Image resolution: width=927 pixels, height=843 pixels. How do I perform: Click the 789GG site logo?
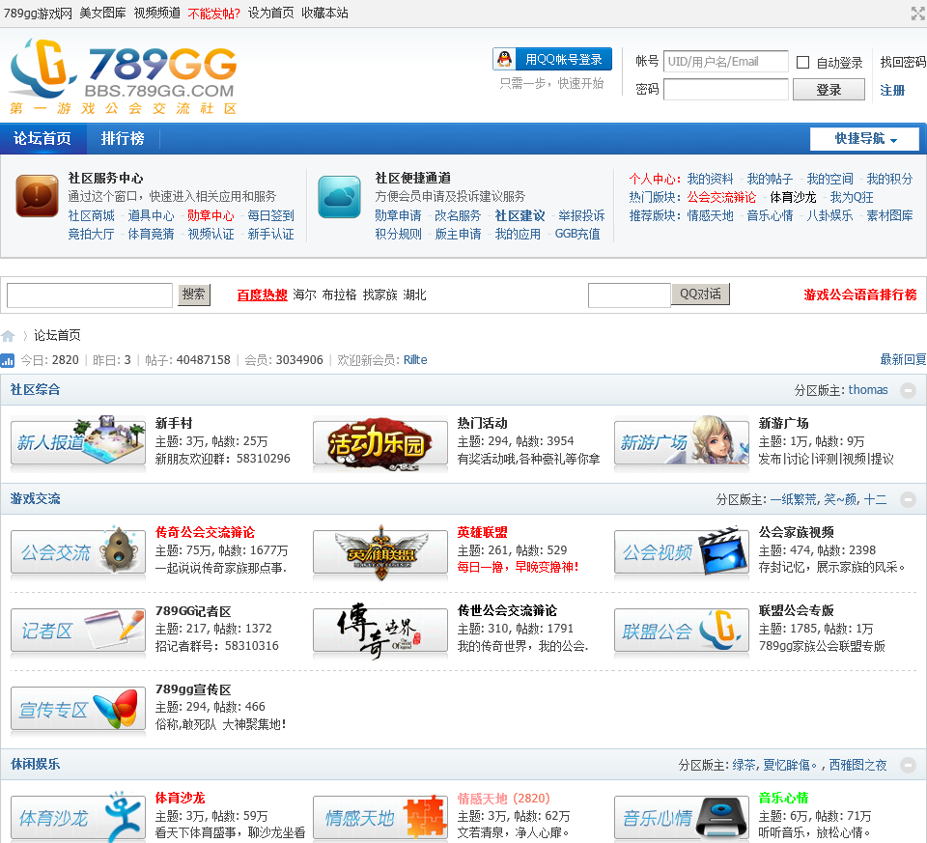124,76
